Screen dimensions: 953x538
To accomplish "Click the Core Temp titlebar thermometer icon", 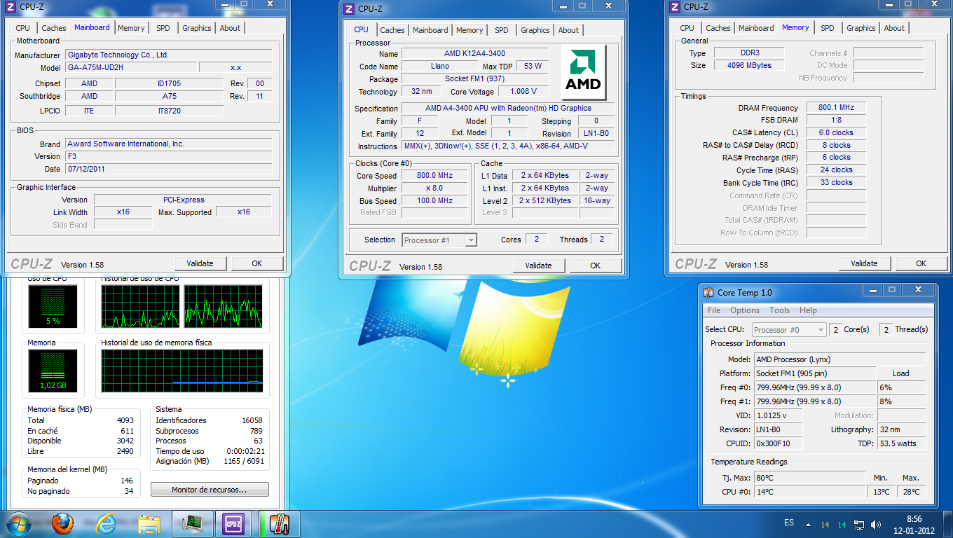I will (708, 292).
